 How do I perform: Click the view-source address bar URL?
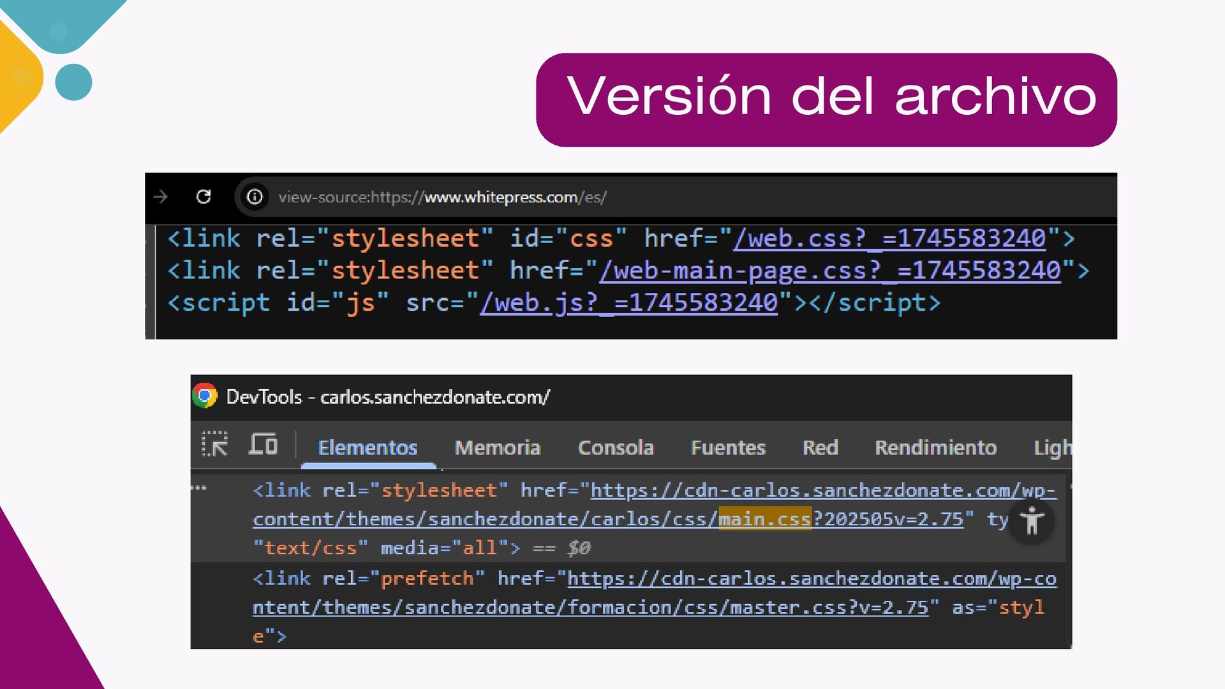442,197
